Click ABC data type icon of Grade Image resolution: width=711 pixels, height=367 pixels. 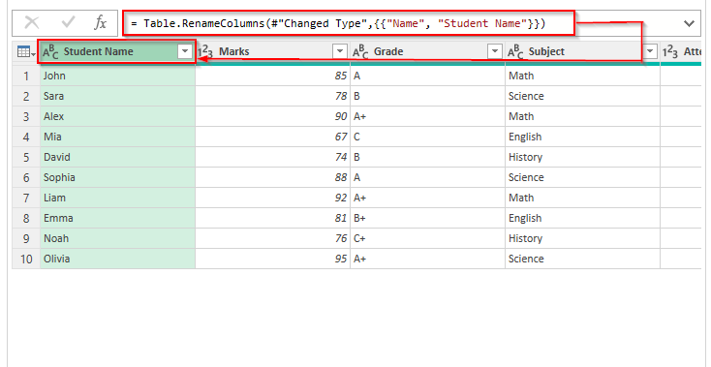pos(361,52)
